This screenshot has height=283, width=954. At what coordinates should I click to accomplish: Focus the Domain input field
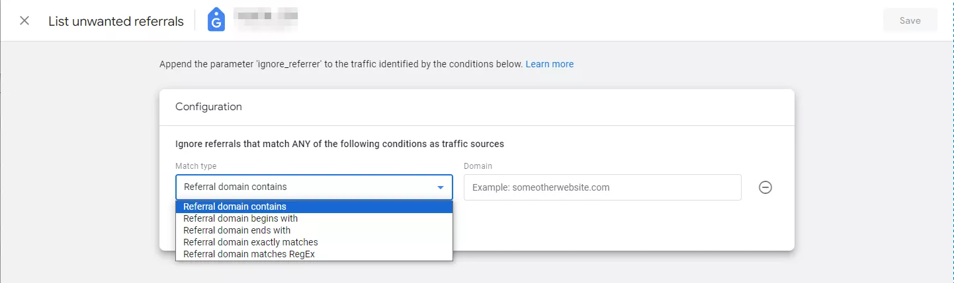[x=602, y=187]
